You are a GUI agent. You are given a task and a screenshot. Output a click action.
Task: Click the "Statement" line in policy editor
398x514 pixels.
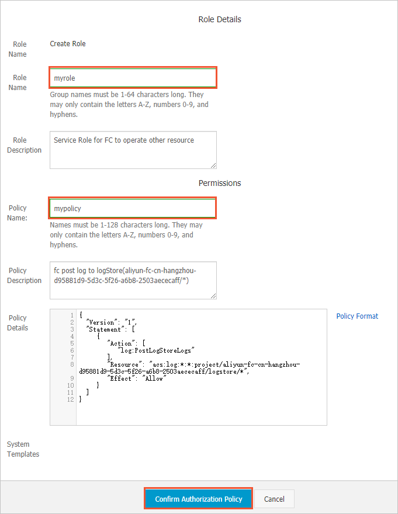click(x=110, y=329)
